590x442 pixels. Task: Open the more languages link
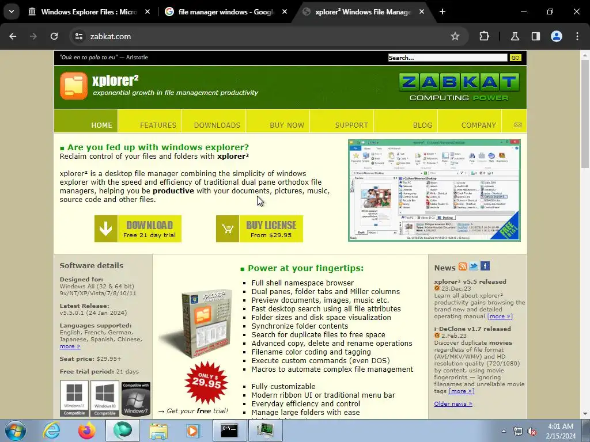[x=70, y=346]
